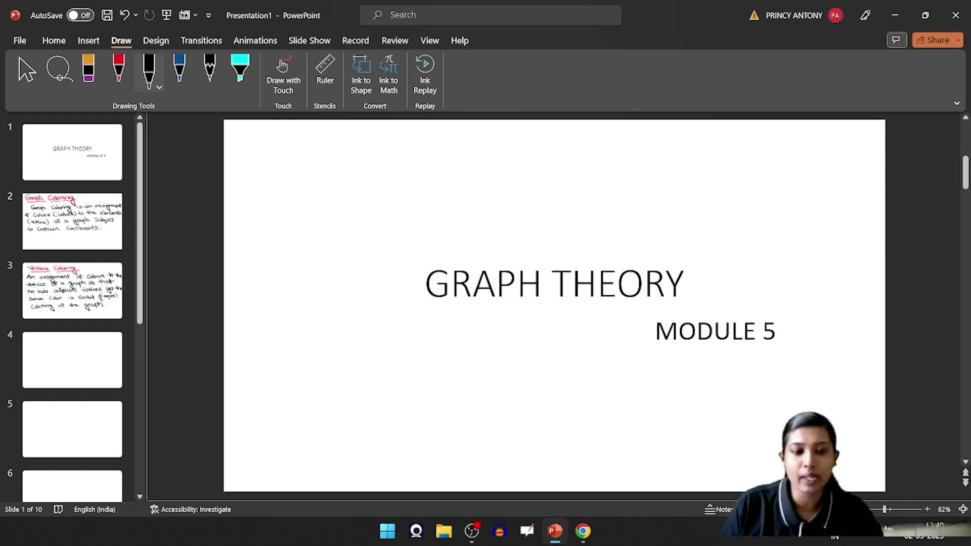Toggle Draw with Touch mode
The height and width of the screenshot is (546, 971).
283,75
